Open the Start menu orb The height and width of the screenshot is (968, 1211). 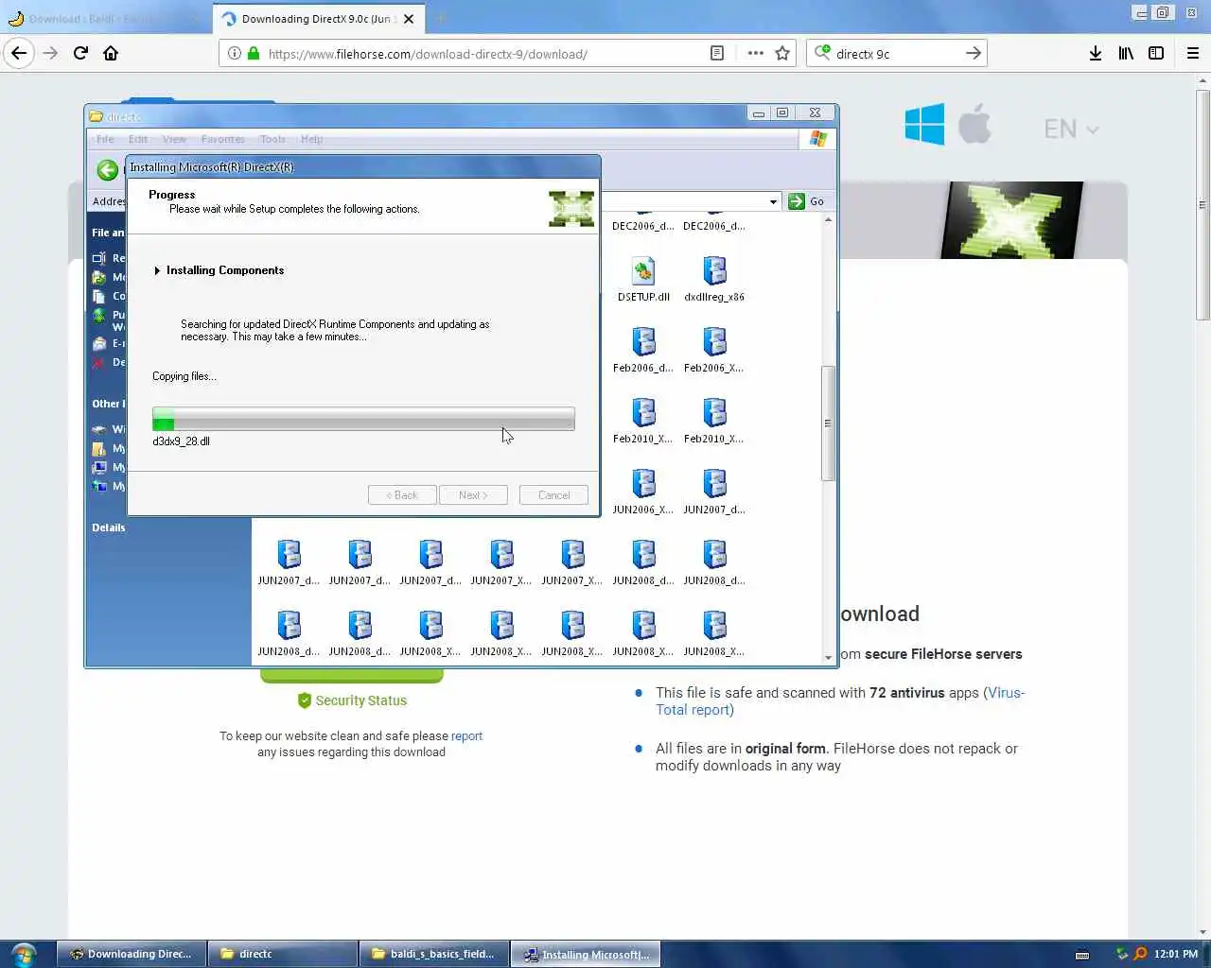pos(24,954)
